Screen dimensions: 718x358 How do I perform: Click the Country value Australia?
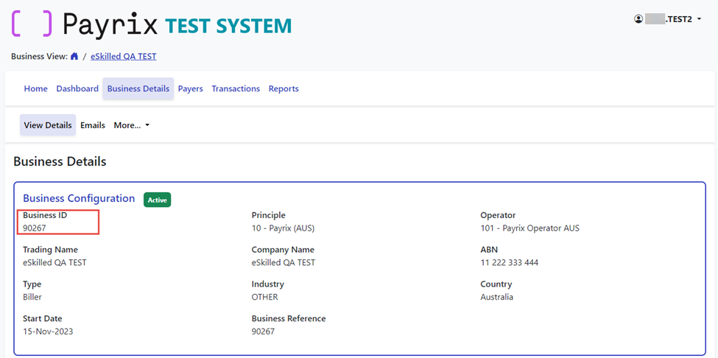click(x=497, y=297)
